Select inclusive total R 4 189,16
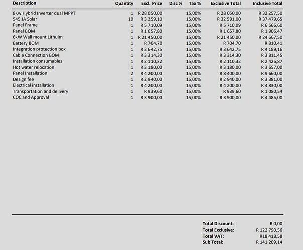The width and height of the screenshot is (303, 250). pyautogui.click(x=272, y=49)
